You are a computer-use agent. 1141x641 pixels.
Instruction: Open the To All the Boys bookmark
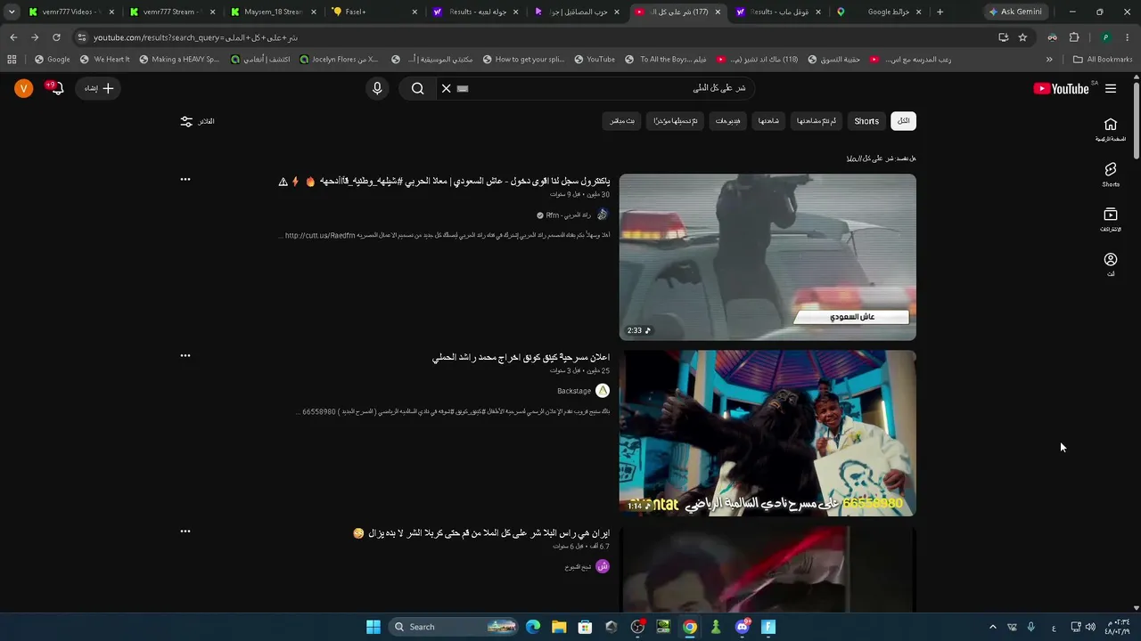[x=665, y=60]
